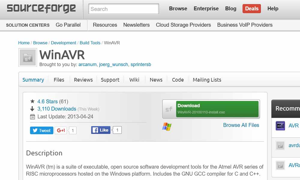Click the avrdude project folder icon
The width and height of the screenshot is (300, 180).
click(280, 145)
